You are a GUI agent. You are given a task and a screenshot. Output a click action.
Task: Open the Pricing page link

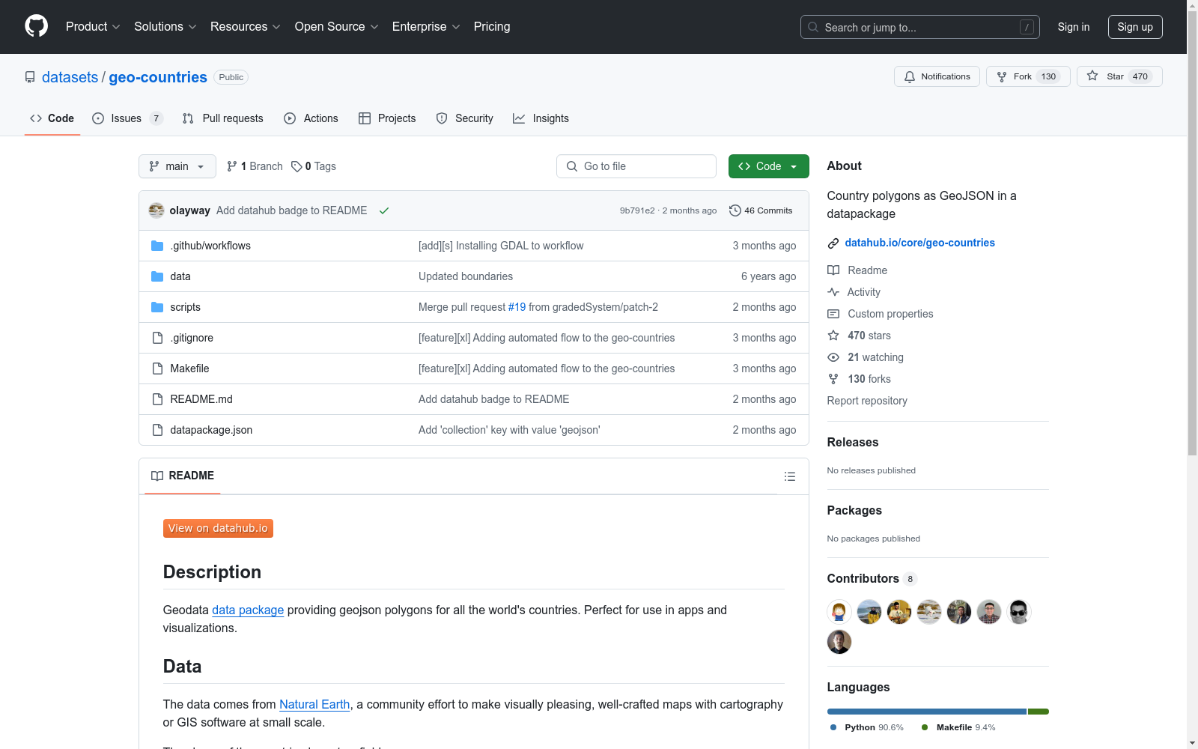[492, 27]
